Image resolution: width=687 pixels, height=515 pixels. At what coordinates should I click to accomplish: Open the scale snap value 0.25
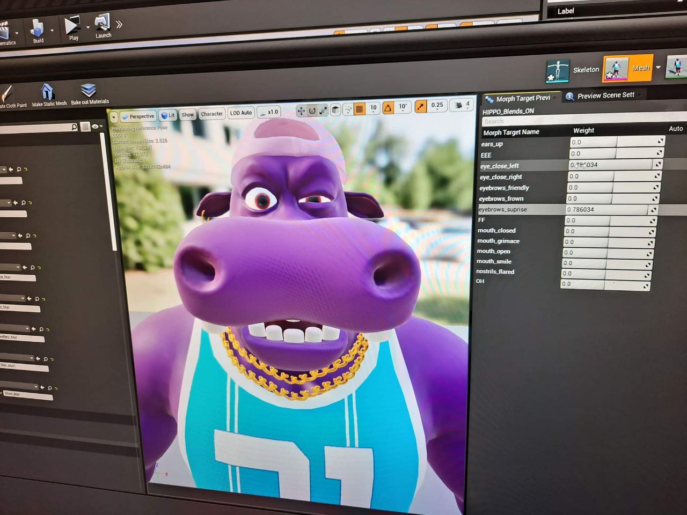point(437,106)
